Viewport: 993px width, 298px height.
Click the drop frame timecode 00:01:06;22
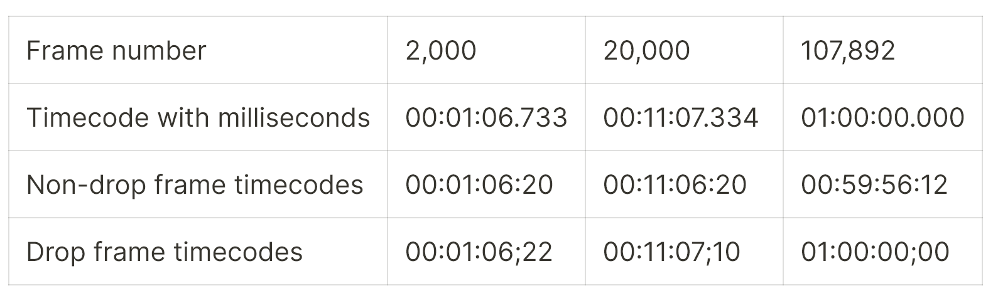point(479,252)
